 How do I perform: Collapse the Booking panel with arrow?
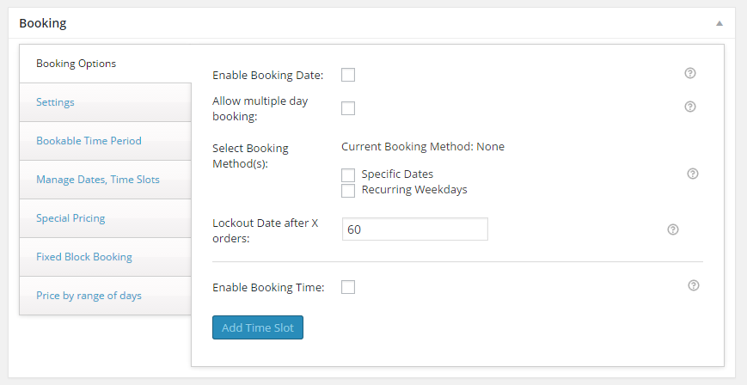(719, 23)
